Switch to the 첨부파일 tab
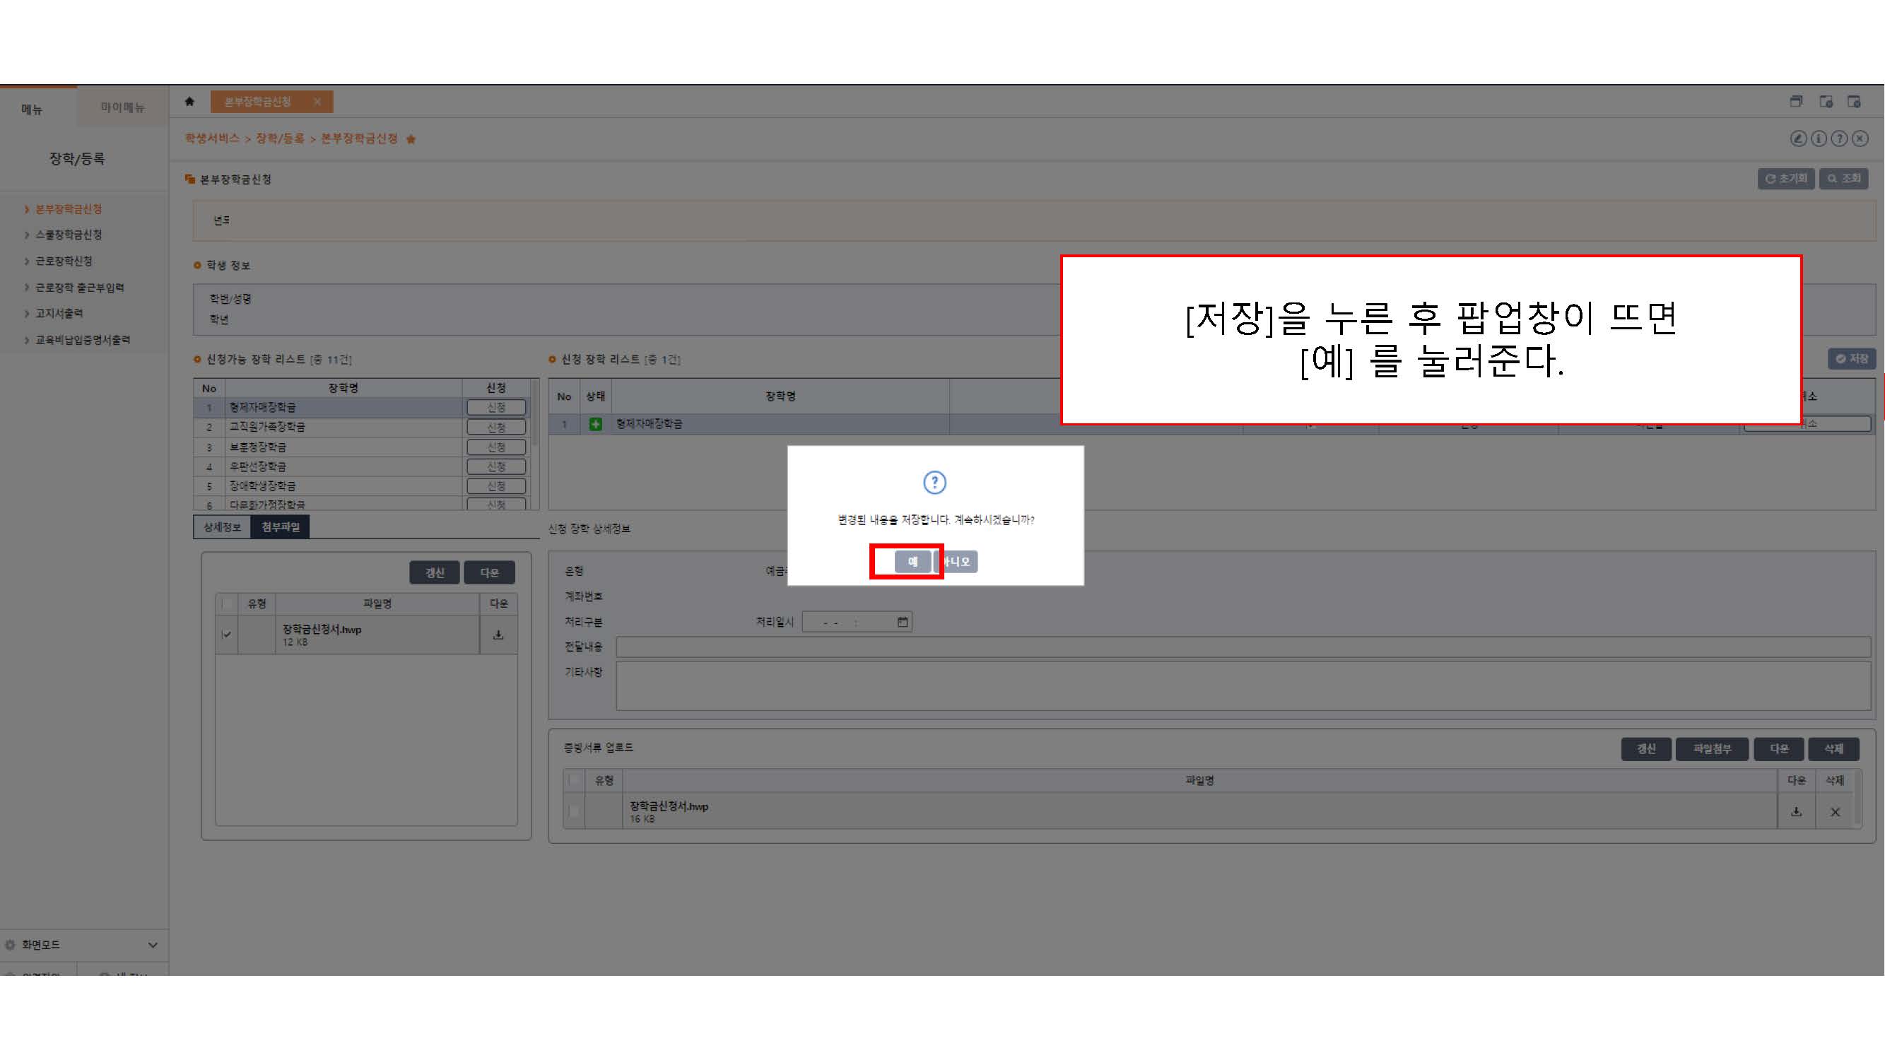This screenshot has width=1885, height=1060. click(x=281, y=526)
